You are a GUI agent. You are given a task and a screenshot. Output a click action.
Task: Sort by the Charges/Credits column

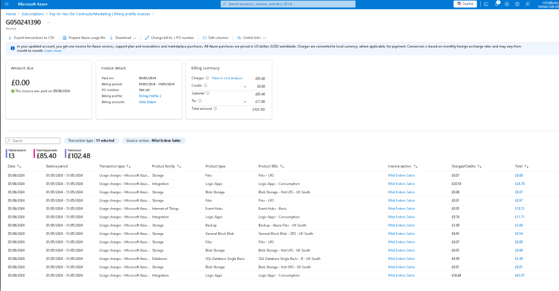pyautogui.click(x=467, y=166)
